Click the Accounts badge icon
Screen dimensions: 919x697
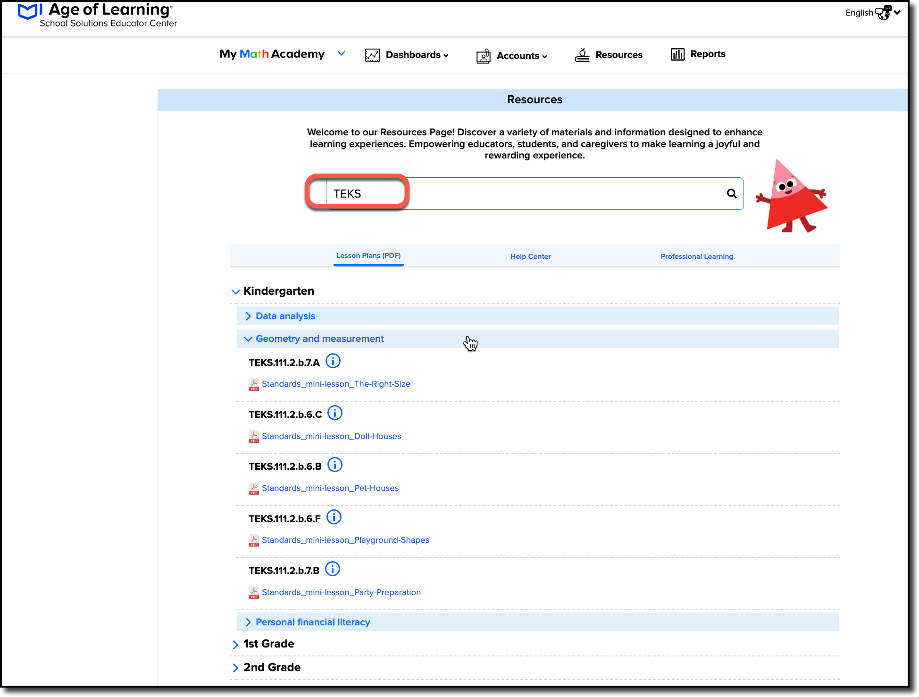483,56
